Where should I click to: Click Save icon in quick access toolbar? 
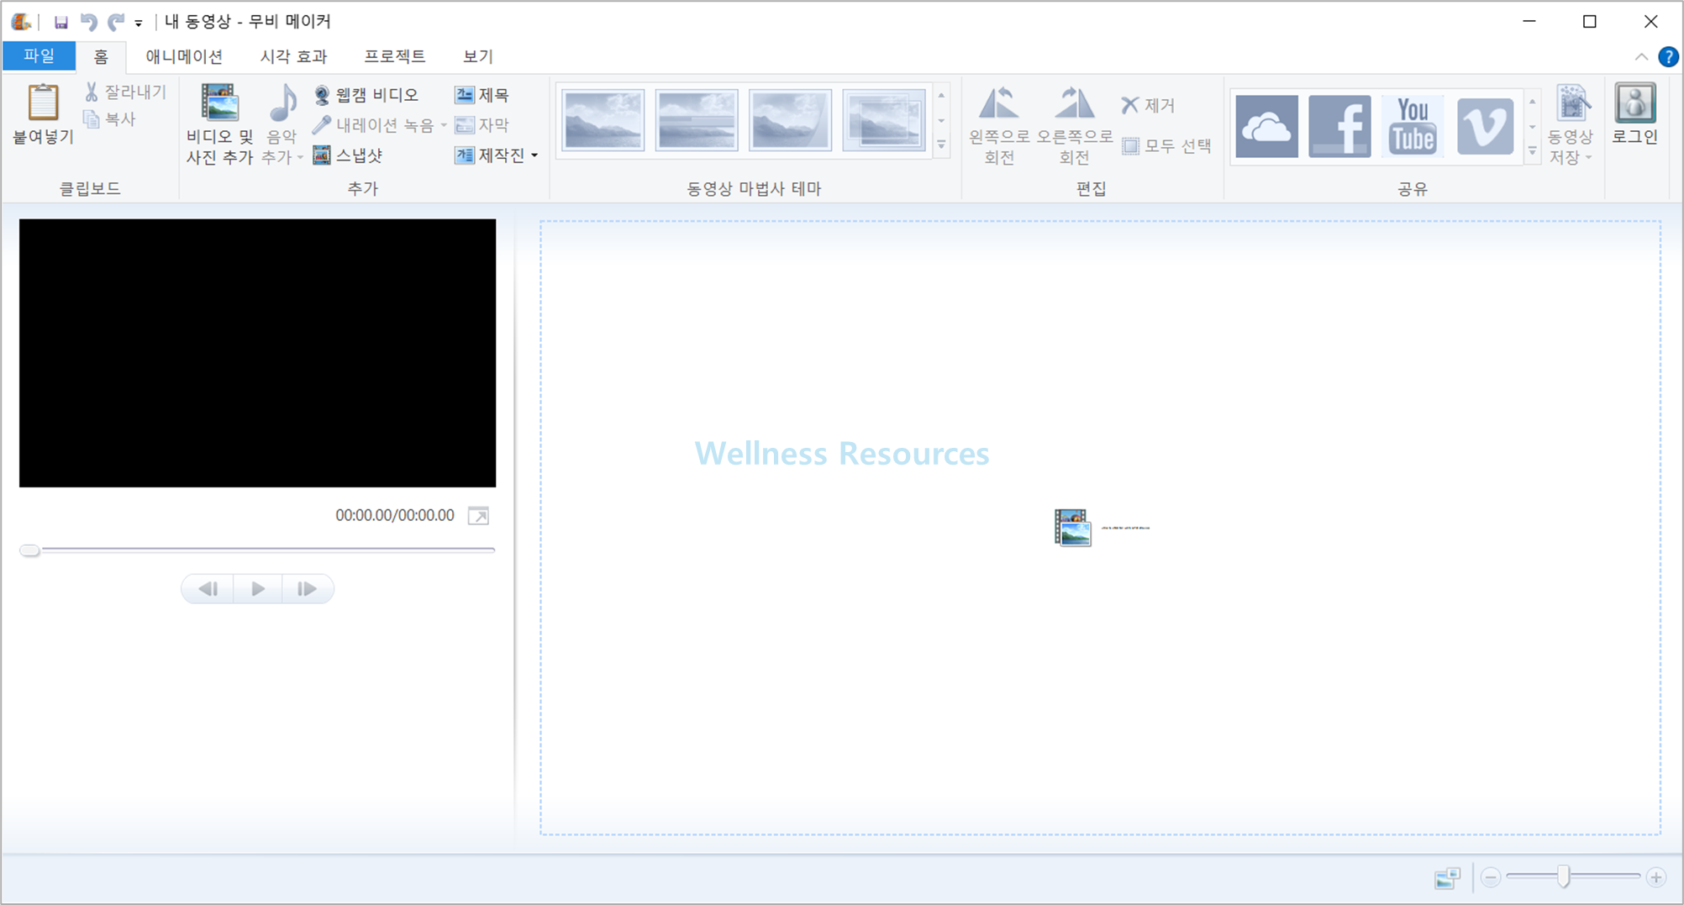tap(61, 22)
